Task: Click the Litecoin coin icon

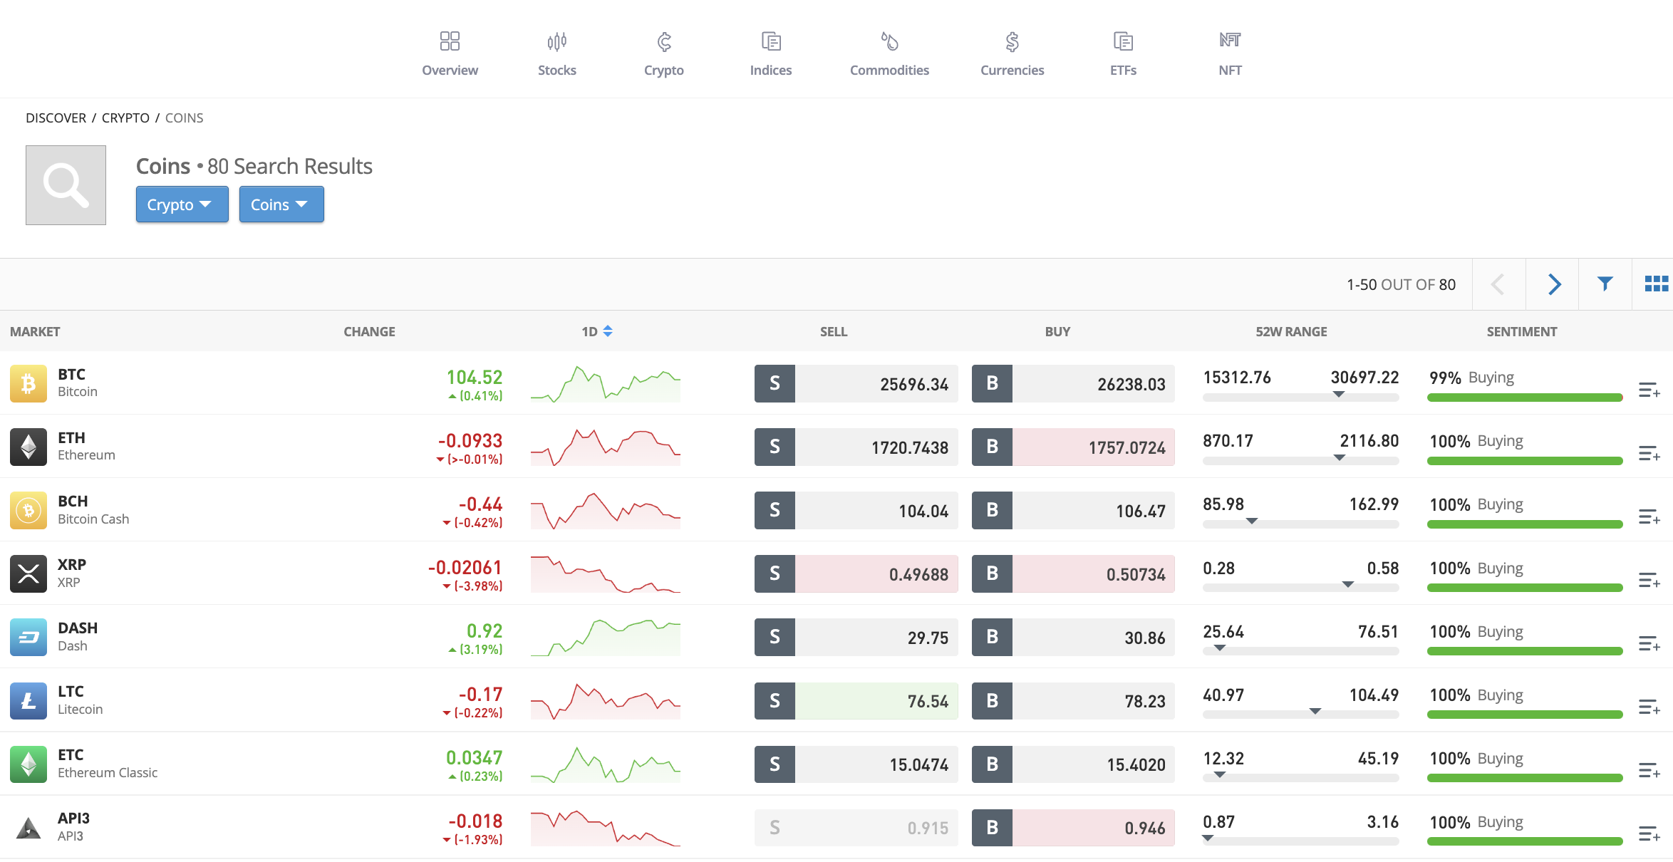Action: tap(29, 700)
